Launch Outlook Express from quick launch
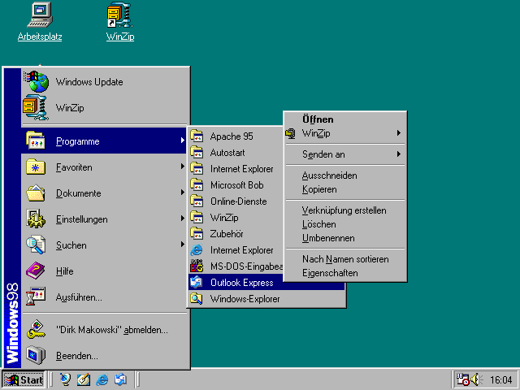 (120, 379)
